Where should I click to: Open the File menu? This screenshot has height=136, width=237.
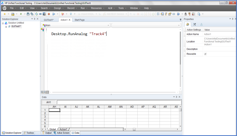coord(12,8)
